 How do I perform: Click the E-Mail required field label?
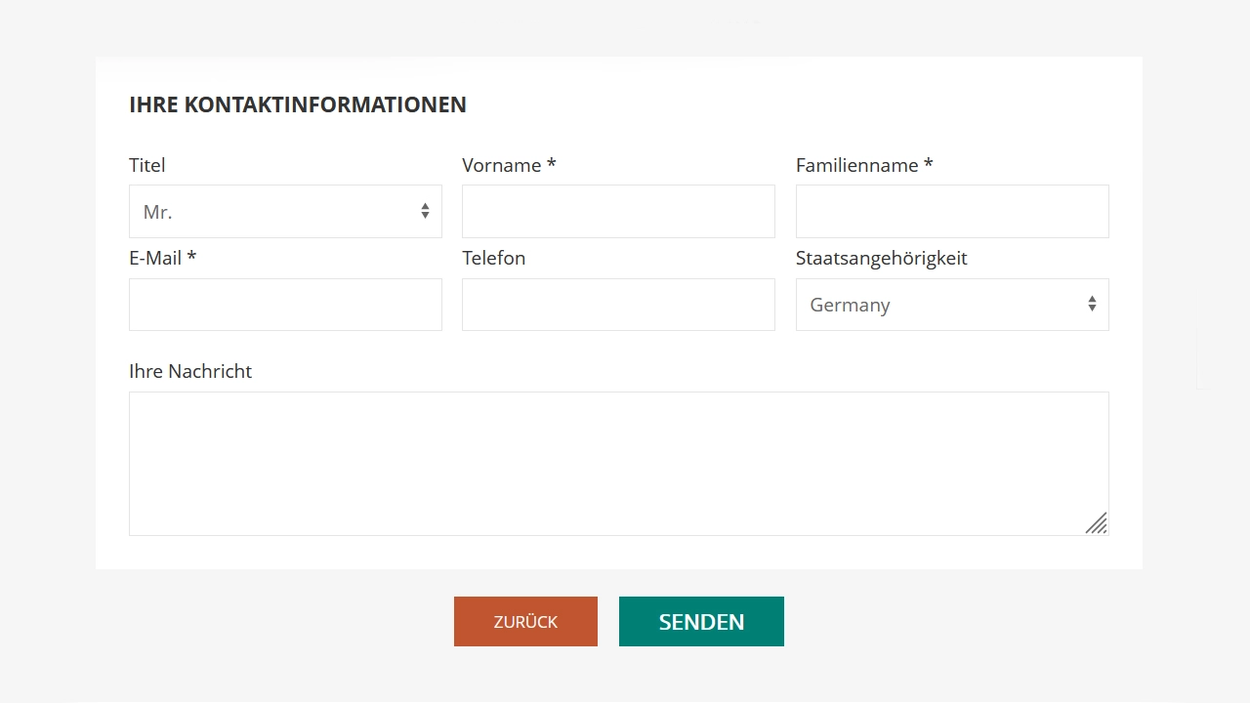click(162, 258)
